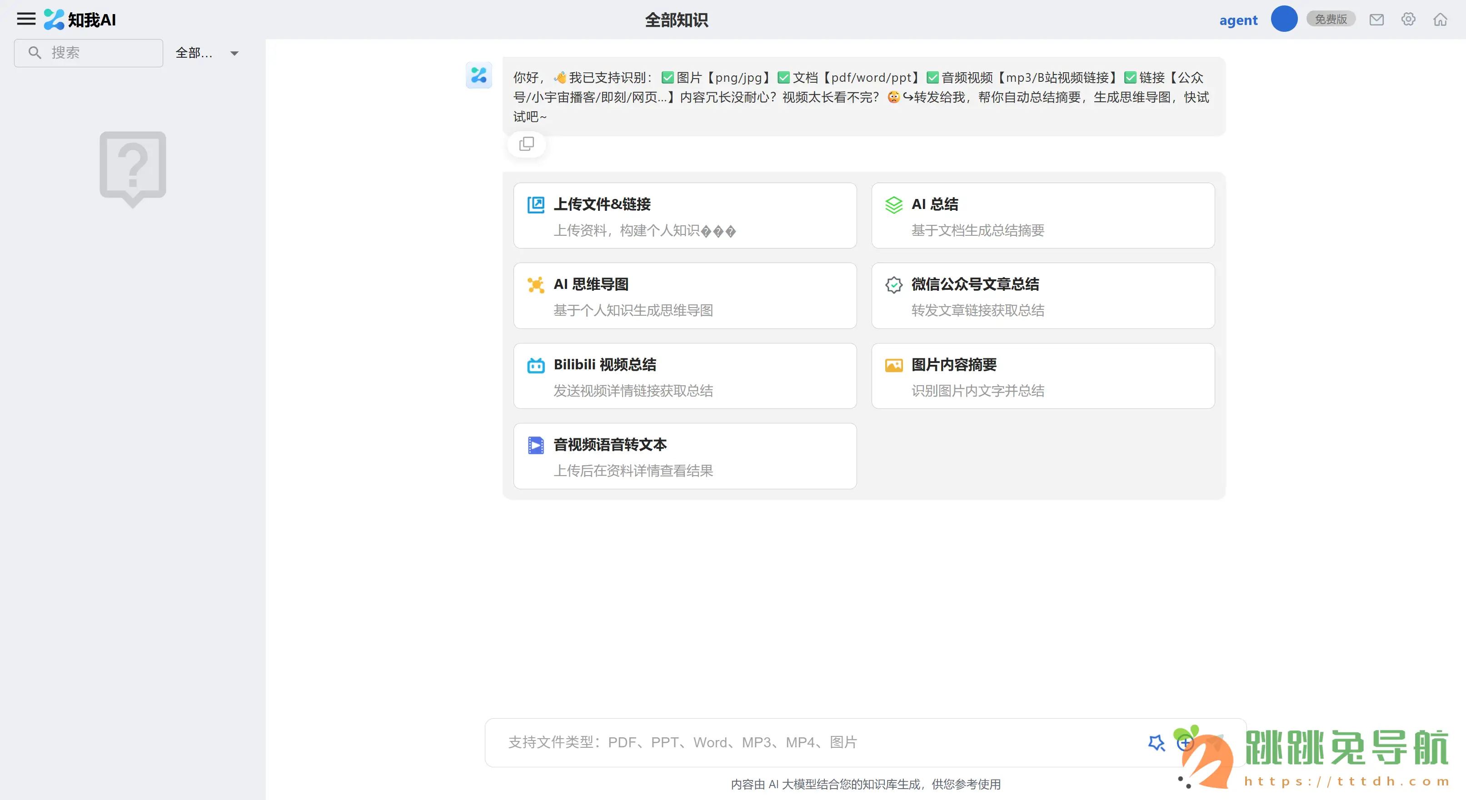Choose AI 思维导图 option

click(685, 296)
